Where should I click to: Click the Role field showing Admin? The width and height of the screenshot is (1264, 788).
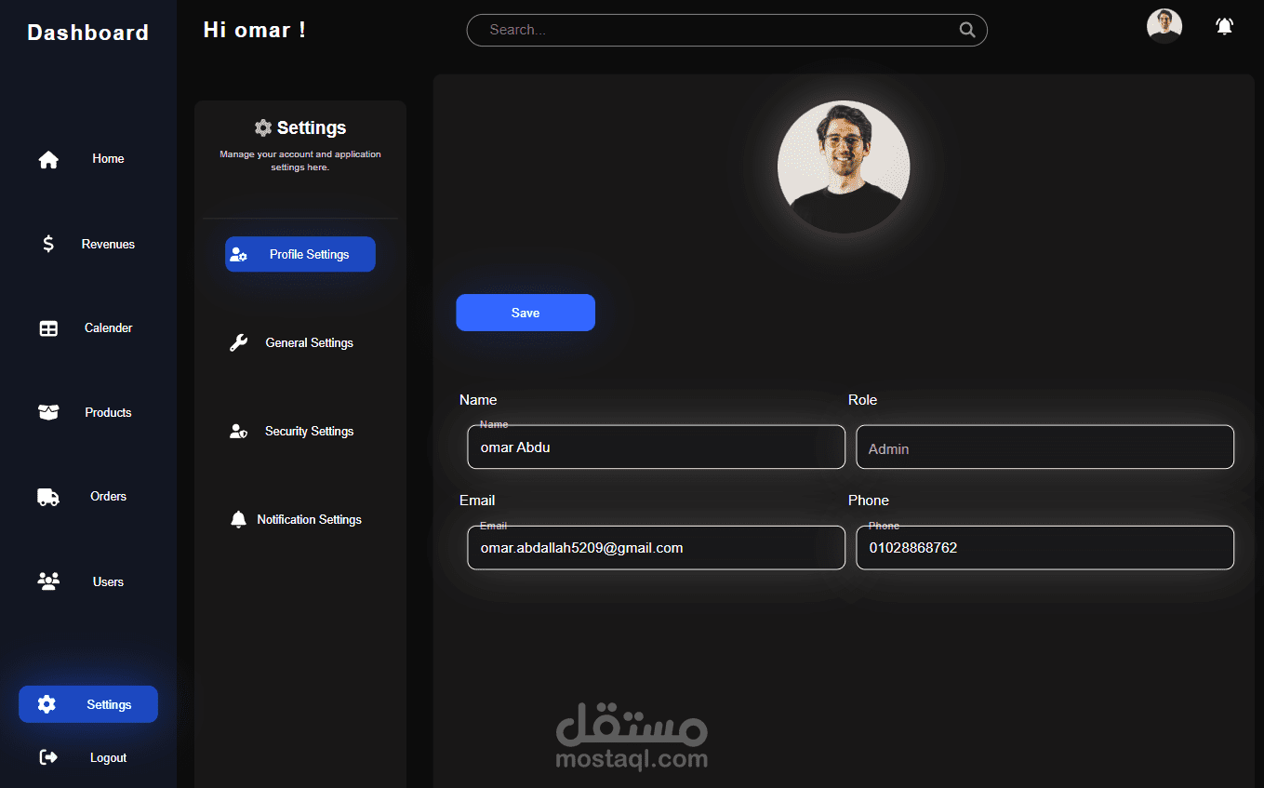(1045, 447)
